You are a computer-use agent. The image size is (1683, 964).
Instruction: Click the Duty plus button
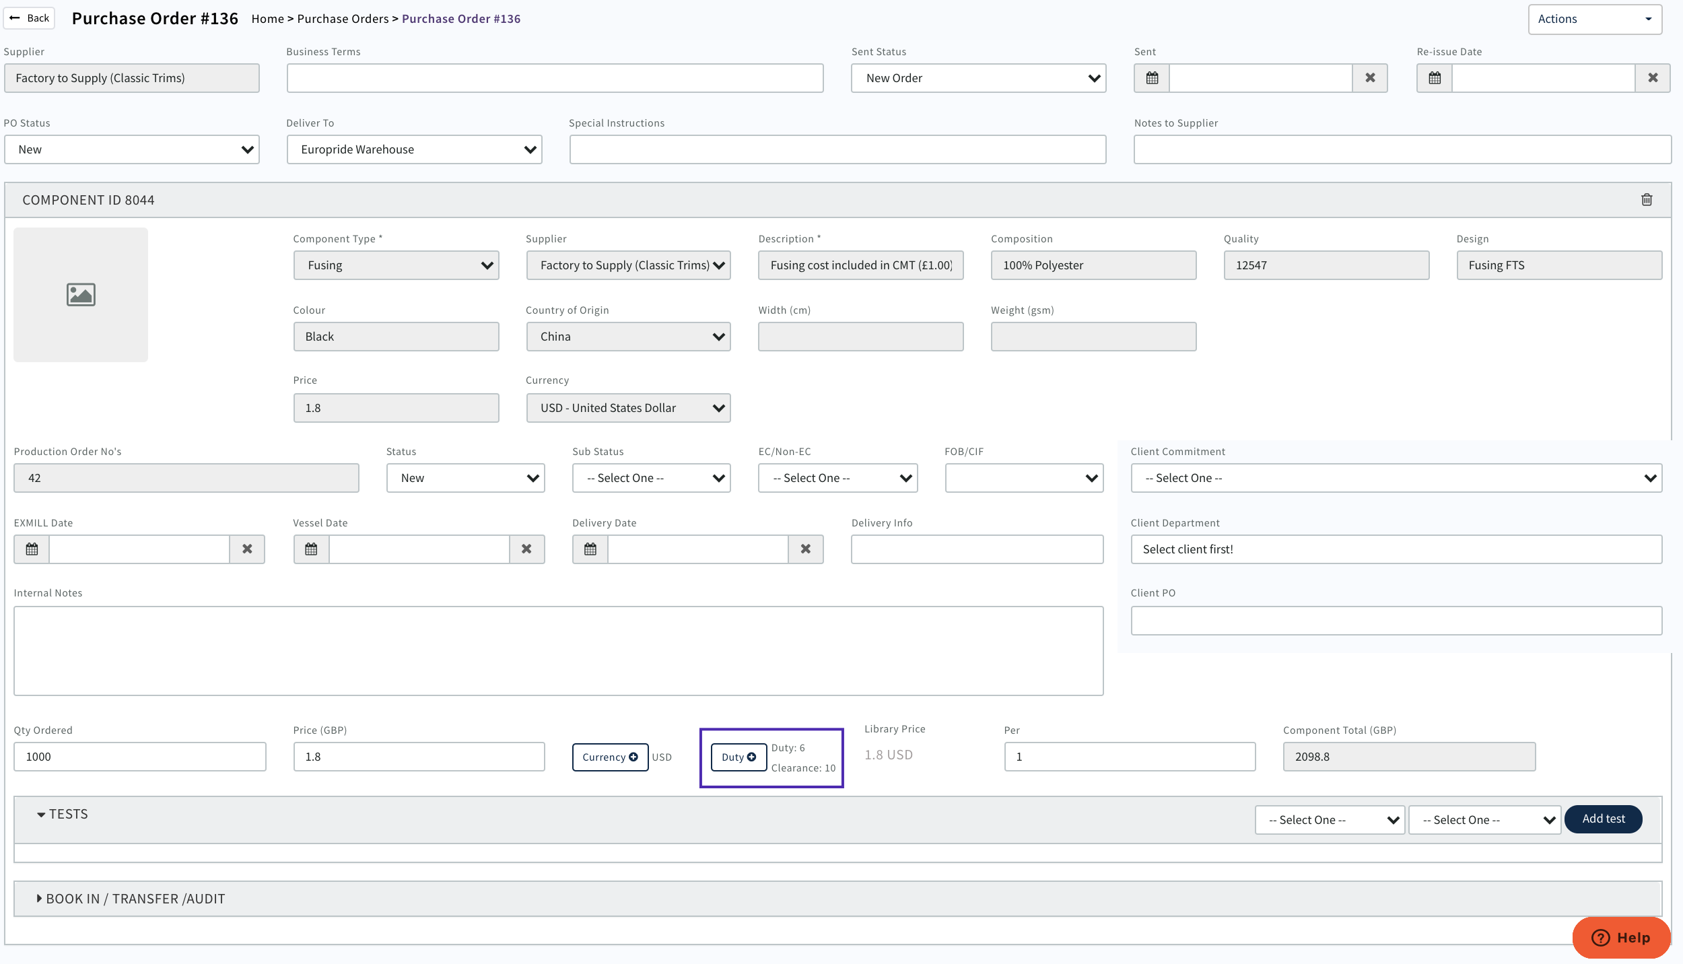(739, 757)
